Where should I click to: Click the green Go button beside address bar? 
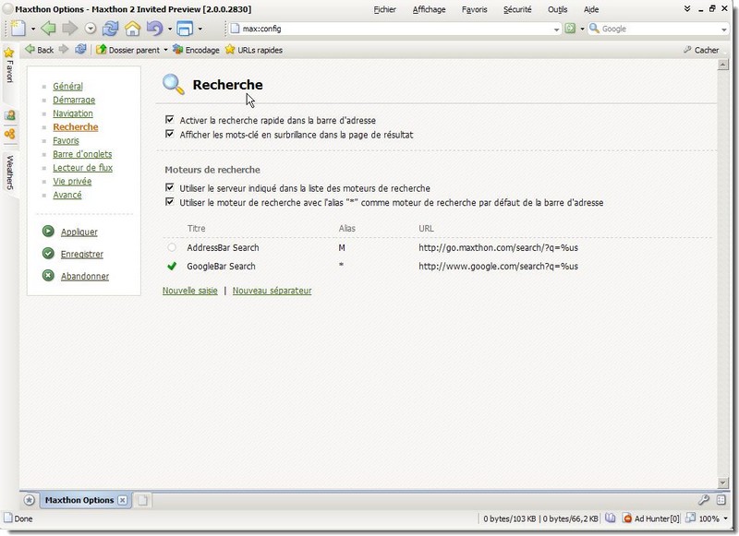pyautogui.click(x=570, y=29)
